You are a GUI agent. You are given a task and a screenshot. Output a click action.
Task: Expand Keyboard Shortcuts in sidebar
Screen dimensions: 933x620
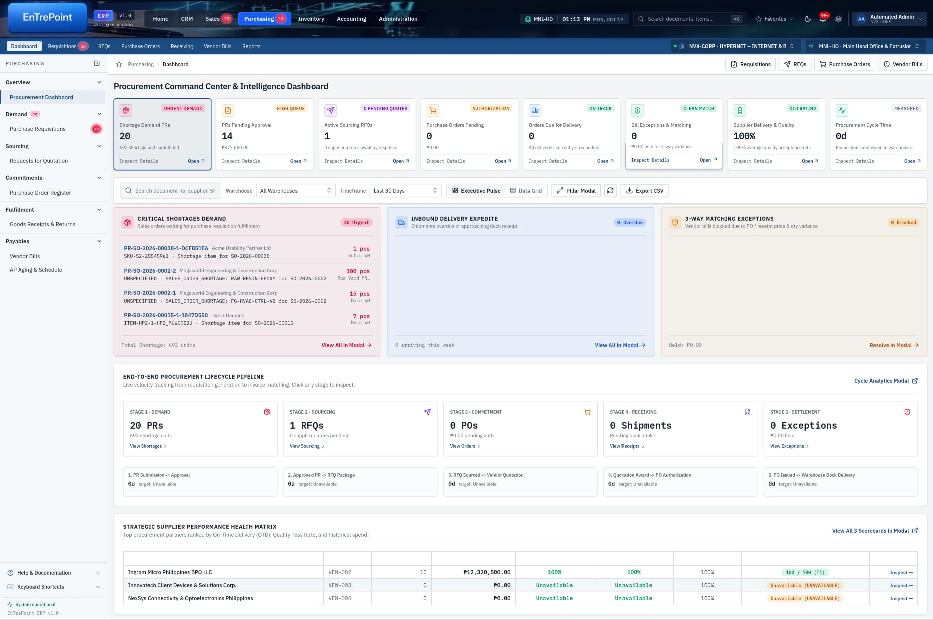pyautogui.click(x=53, y=587)
